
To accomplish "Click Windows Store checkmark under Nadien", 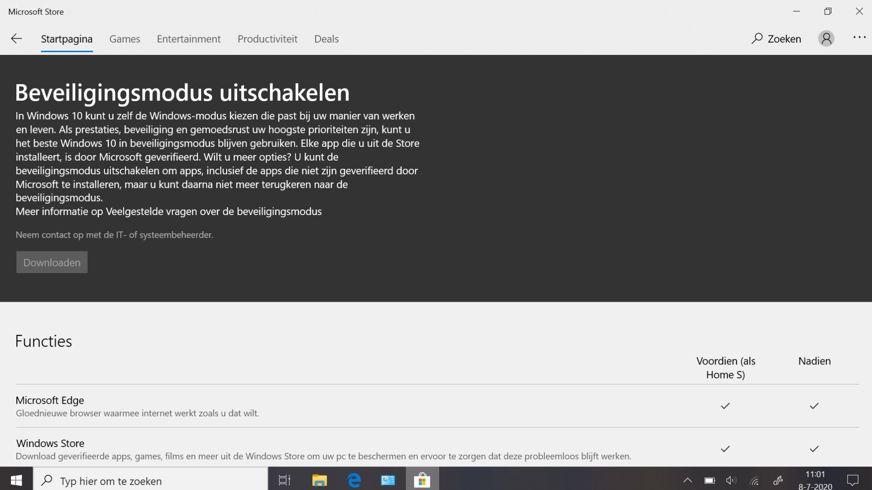I will [814, 449].
